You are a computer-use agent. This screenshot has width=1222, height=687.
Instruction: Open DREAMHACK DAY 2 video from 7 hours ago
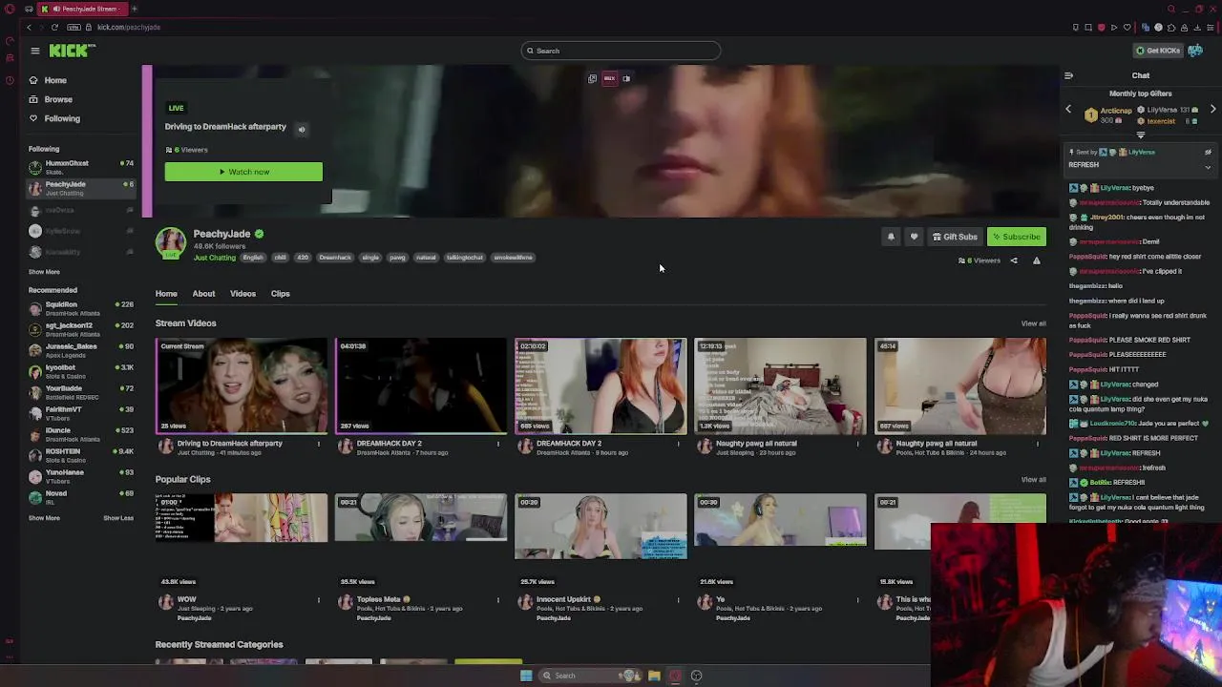(421, 385)
